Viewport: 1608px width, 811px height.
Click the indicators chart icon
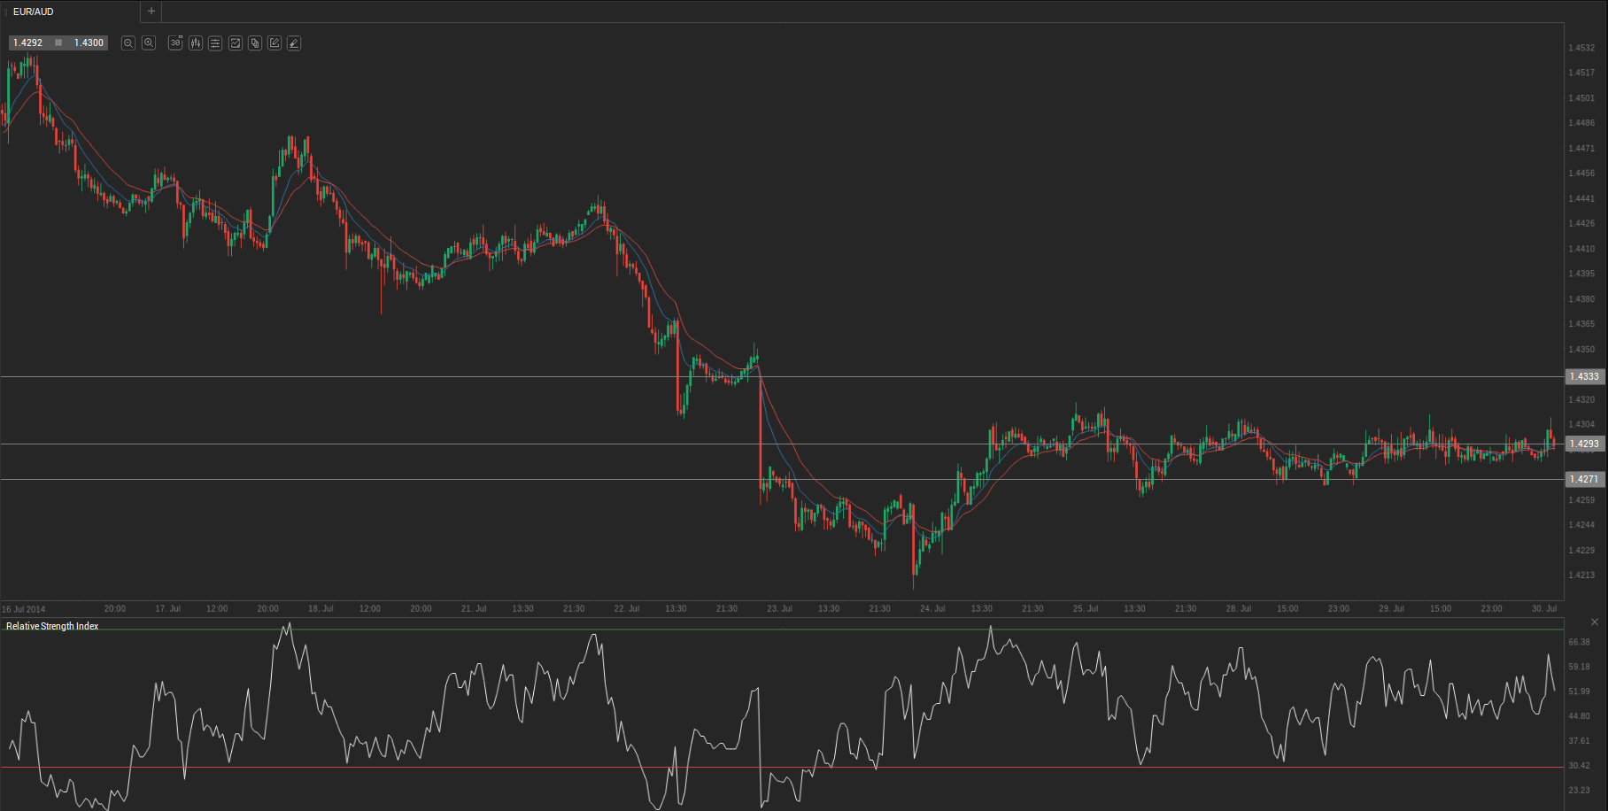(236, 43)
